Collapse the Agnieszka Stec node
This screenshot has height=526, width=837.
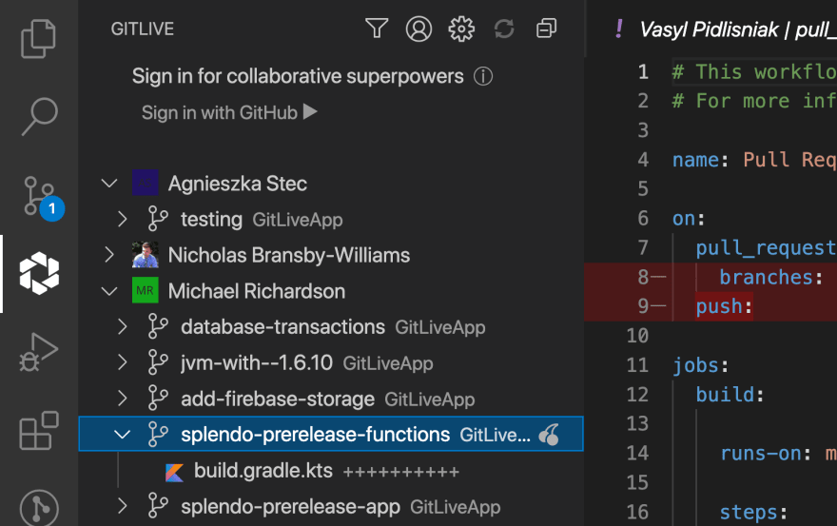tap(109, 184)
